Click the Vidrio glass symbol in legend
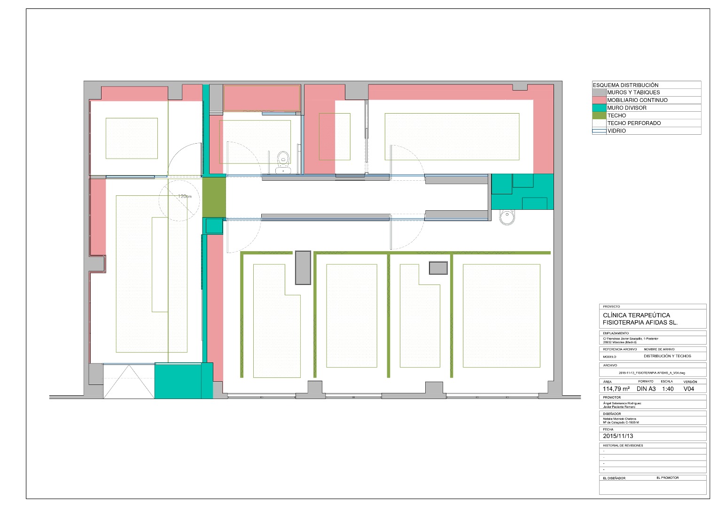This screenshot has width=718, height=507. [599, 131]
